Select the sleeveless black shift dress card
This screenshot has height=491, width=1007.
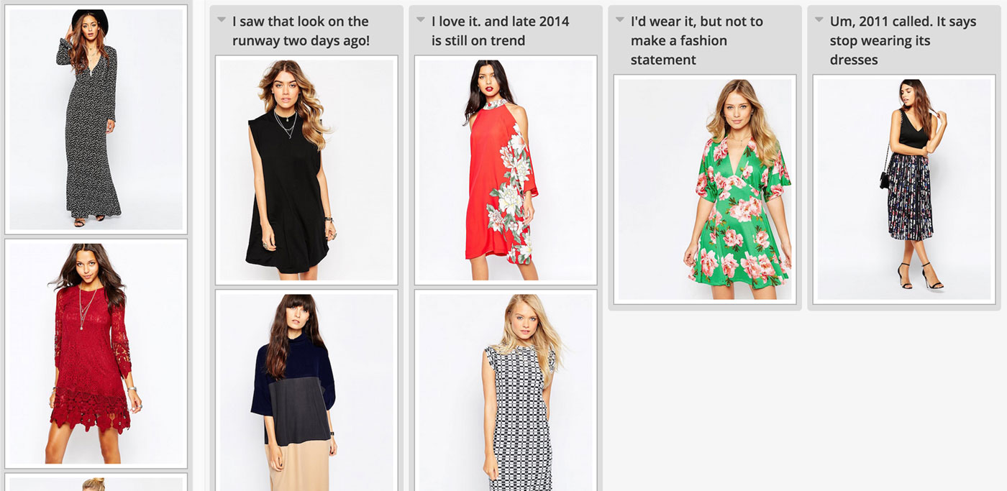click(306, 170)
